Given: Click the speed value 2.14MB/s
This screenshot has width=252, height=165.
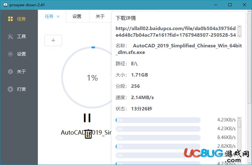Looking at the screenshot, I should pyautogui.click(x=142, y=98).
